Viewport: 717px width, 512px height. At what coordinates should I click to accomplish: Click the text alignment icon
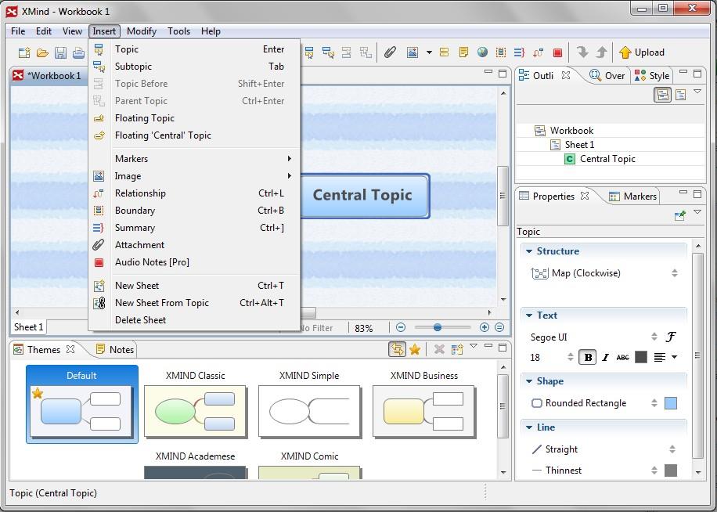click(659, 357)
